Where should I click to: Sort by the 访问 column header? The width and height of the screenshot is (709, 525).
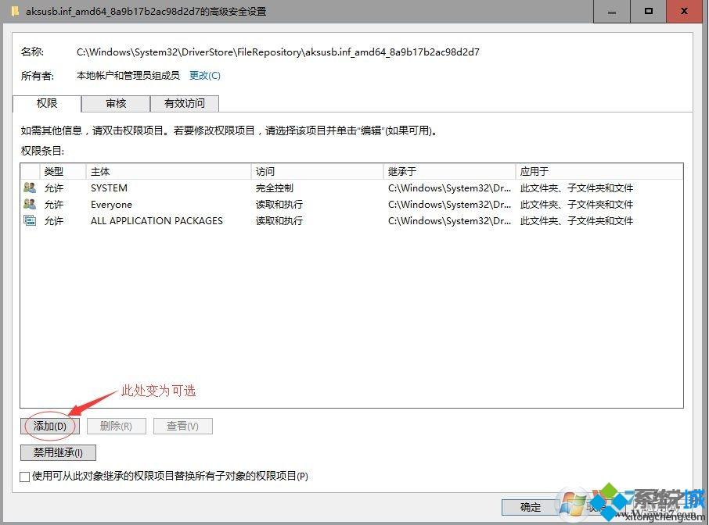(x=317, y=172)
